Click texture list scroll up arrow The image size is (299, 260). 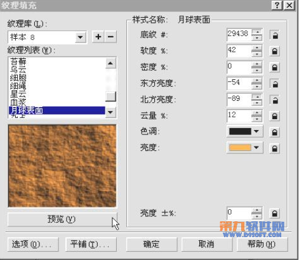[110, 63]
